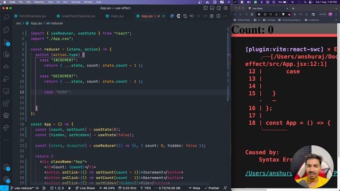Click the editor minimap scrollbar
Viewport: 340px width, 191px height.
[x=228, y=65]
